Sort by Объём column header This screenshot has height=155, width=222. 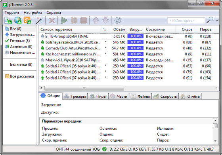pyautogui.click(x=117, y=30)
